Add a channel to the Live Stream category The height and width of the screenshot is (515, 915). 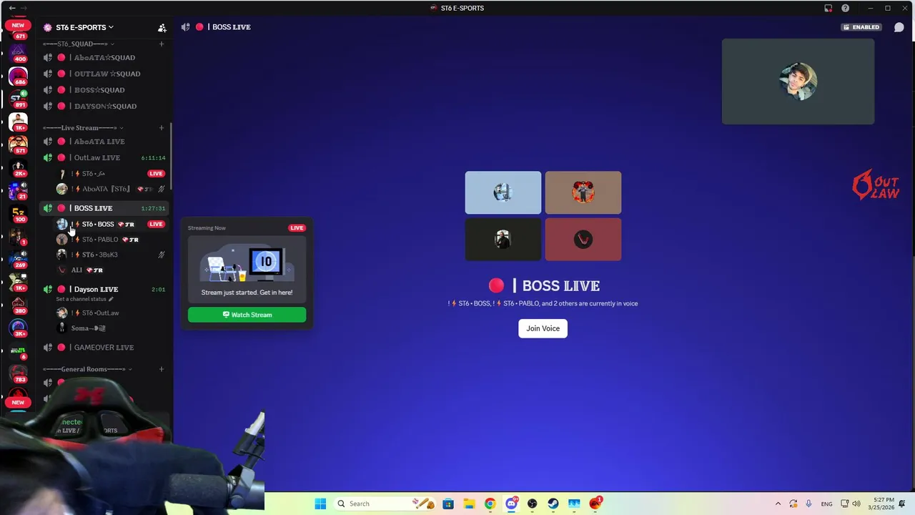click(x=162, y=128)
